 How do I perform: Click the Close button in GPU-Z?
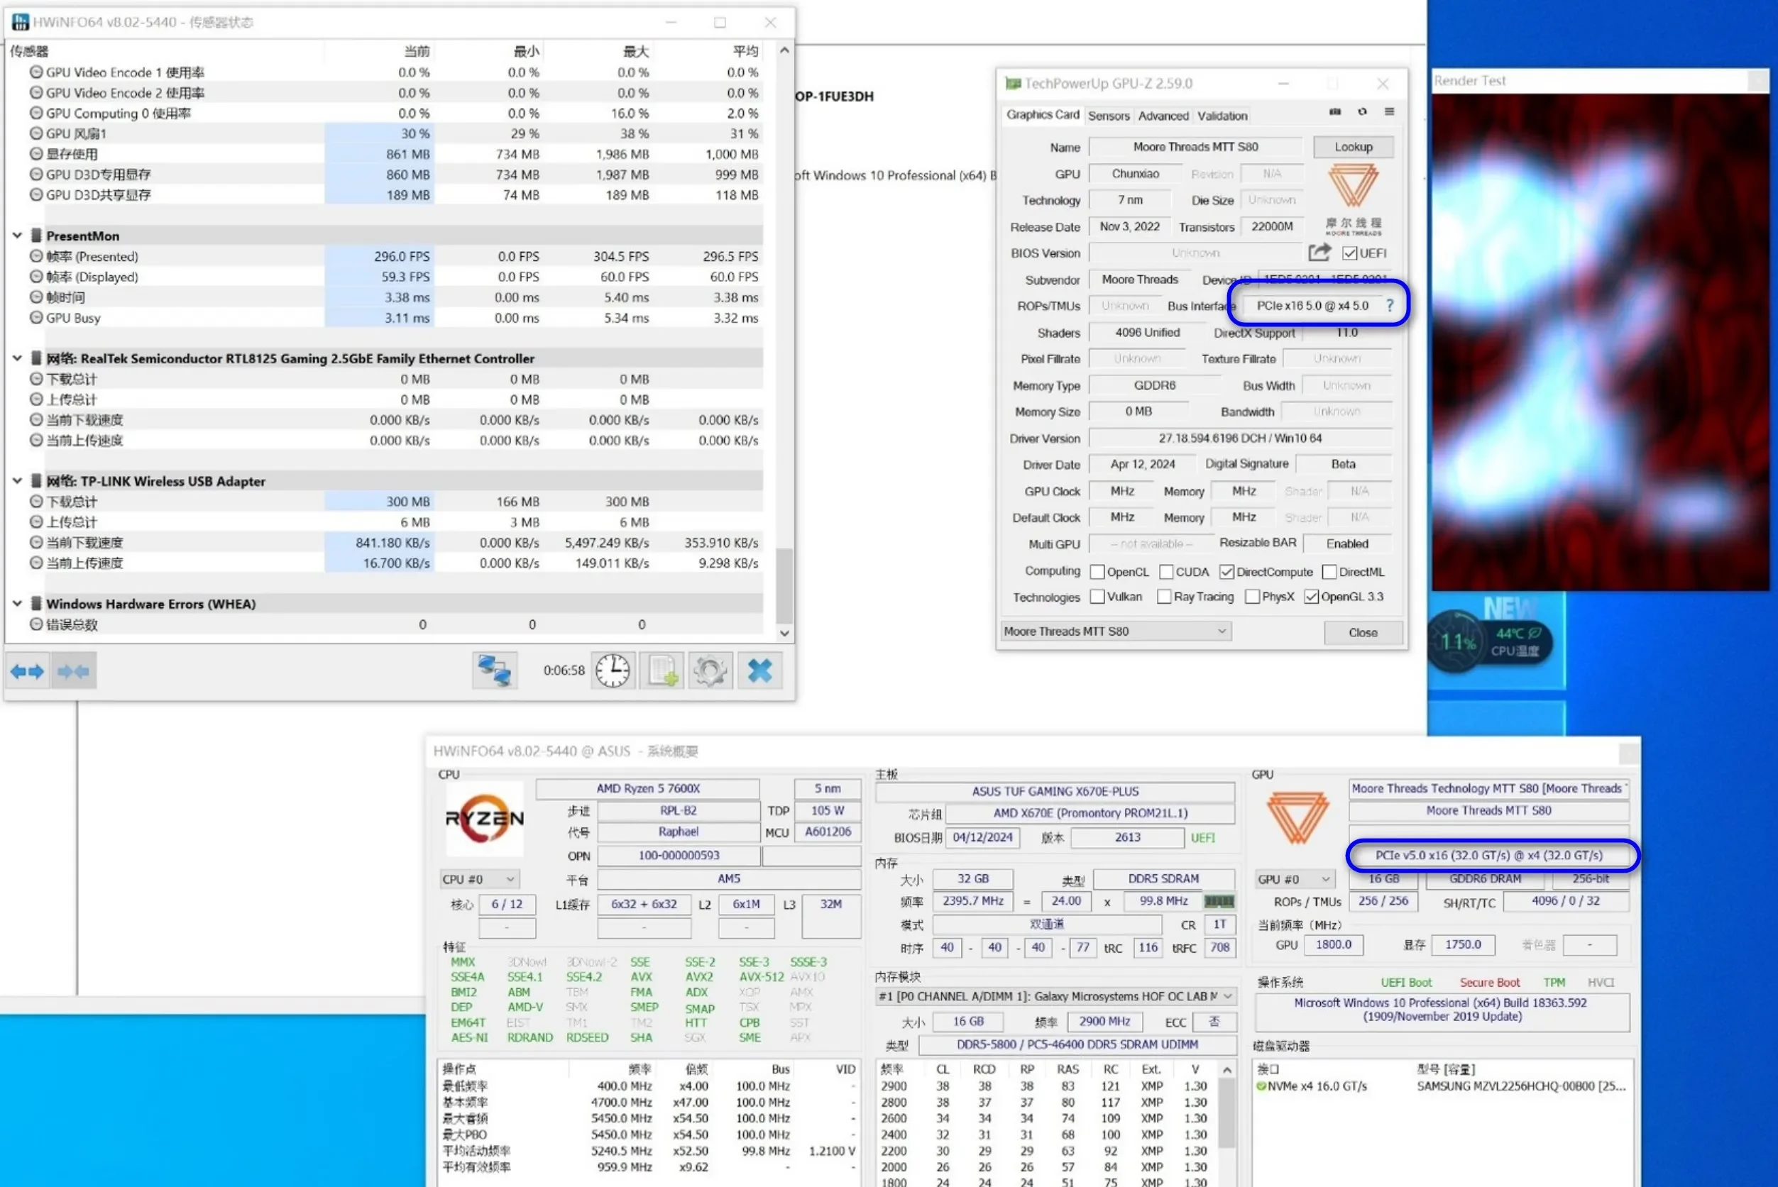click(x=1362, y=632)
